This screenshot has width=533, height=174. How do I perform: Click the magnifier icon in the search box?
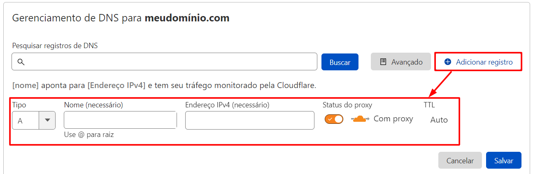click(21, 62)
